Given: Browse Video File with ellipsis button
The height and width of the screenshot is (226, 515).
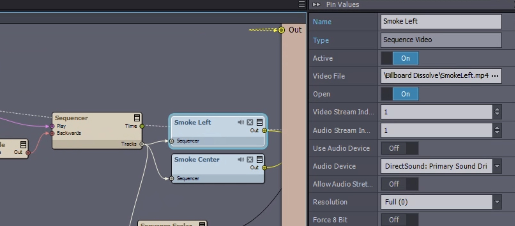Looking at the screenshot, I should point(495,76).
